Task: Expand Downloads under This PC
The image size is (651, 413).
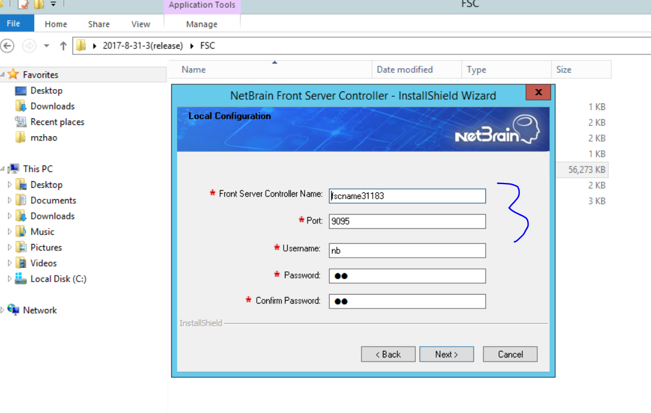Action: coord(10,216)
